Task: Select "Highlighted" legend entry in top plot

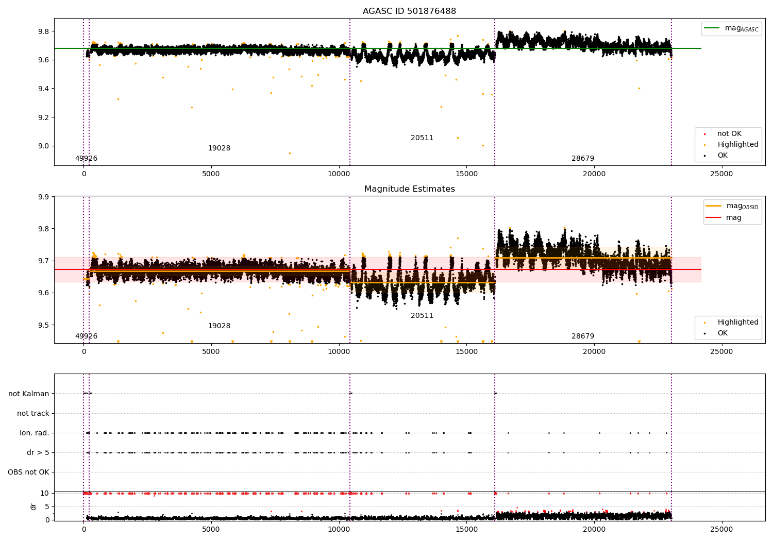Action: 737,145
